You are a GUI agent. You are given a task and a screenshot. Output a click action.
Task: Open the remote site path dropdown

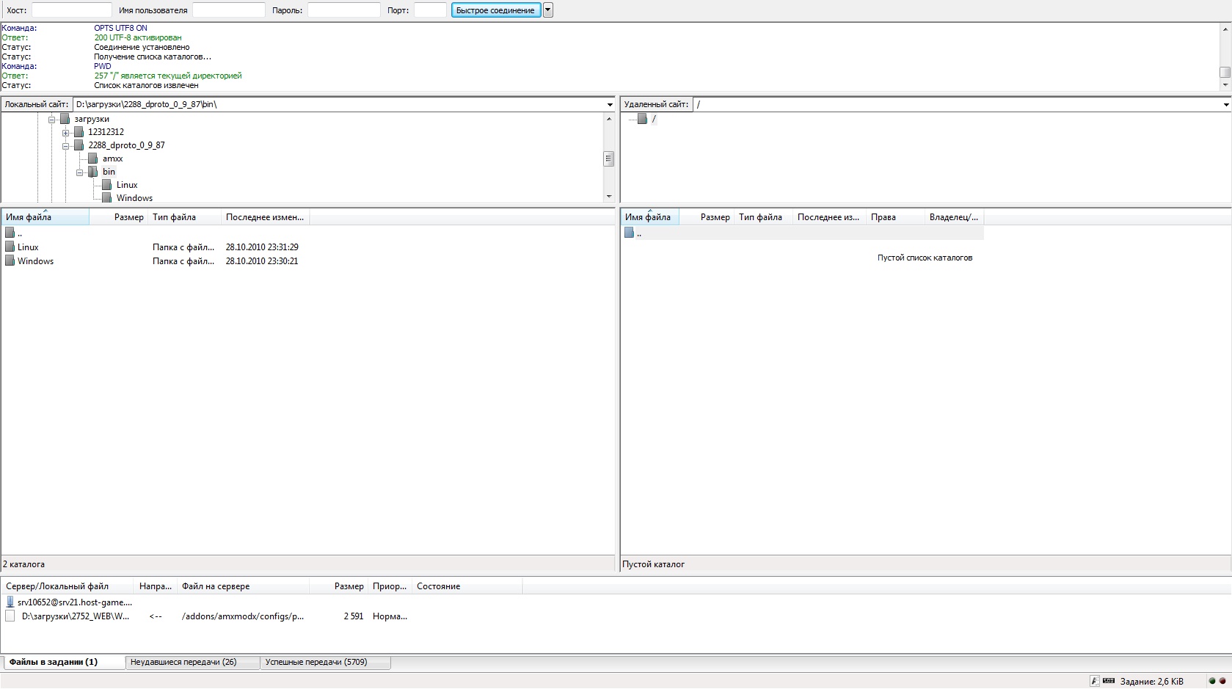pyautogui.click(x=1225, y=105)
